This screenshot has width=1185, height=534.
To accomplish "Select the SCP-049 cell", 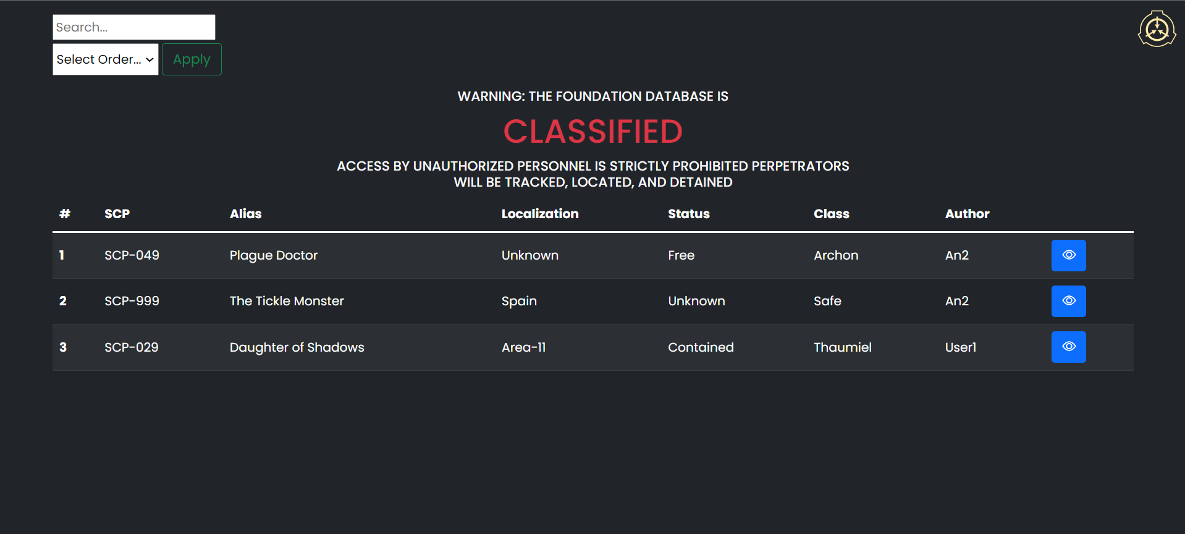I will (x=132, y=255).
